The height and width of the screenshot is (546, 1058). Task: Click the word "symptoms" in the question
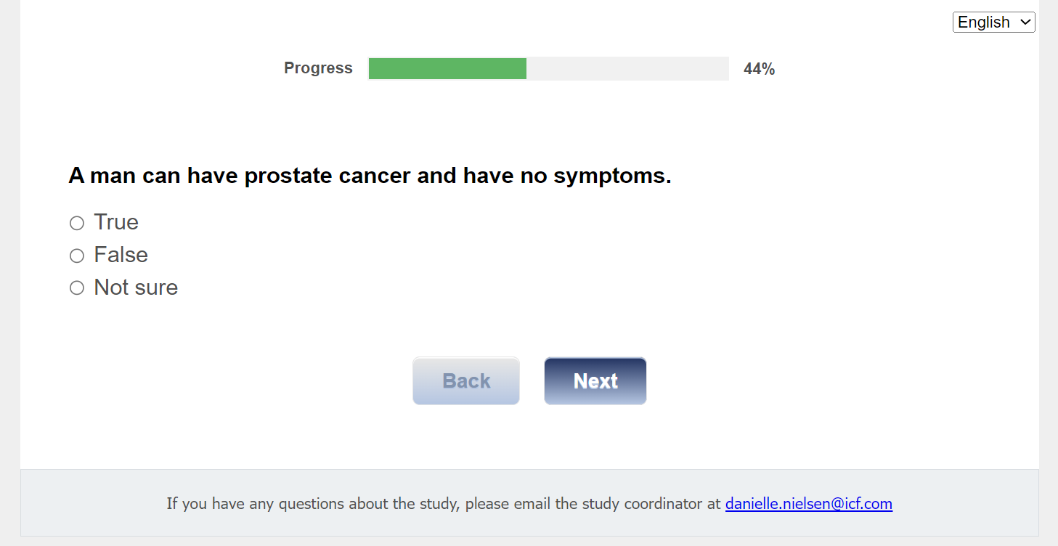[x=611, y=176]
